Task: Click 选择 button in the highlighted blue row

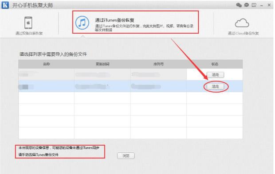Action: click(216, 86)
